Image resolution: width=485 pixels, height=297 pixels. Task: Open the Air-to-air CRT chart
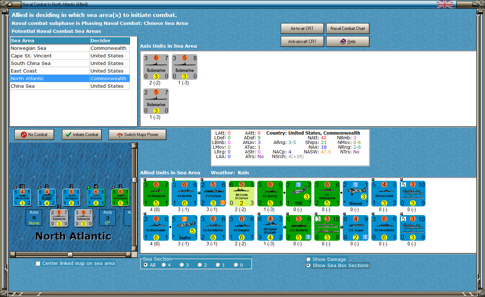[x=302, y=29]
